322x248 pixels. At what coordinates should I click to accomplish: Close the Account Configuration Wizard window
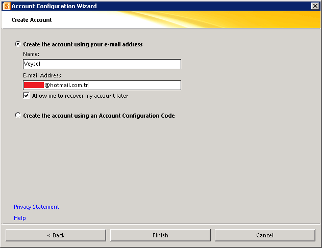click(x=315, y=6)
